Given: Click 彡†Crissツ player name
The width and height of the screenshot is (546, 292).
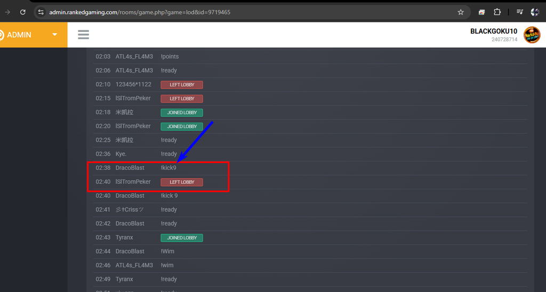Looking at the screenshot, I should pos(130,209).
